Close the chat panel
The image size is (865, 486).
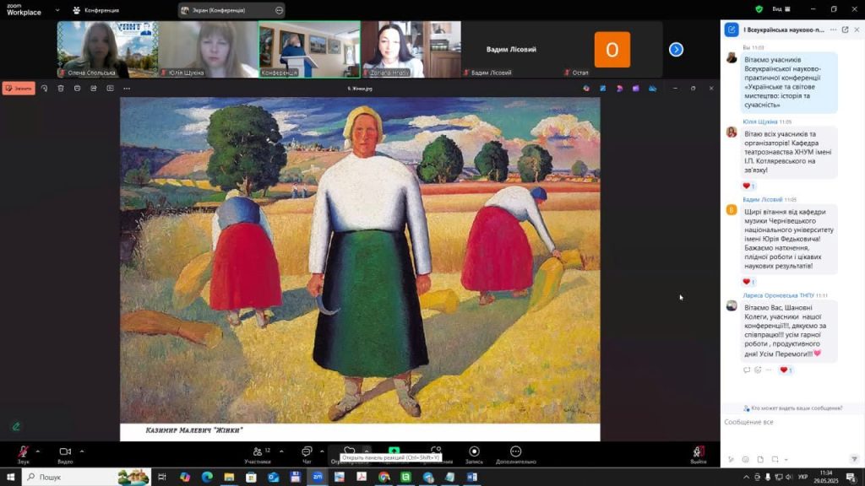[x=857, y=30]
